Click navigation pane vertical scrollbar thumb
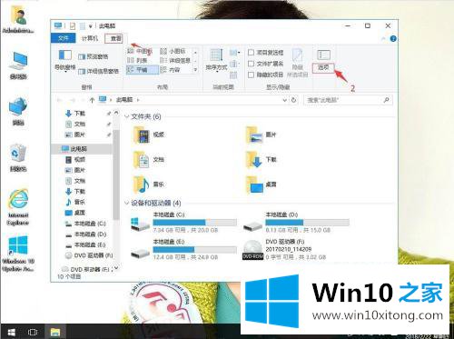Image resolution: width=454 pixels, height=339 pixels. (x=116, y=174)
